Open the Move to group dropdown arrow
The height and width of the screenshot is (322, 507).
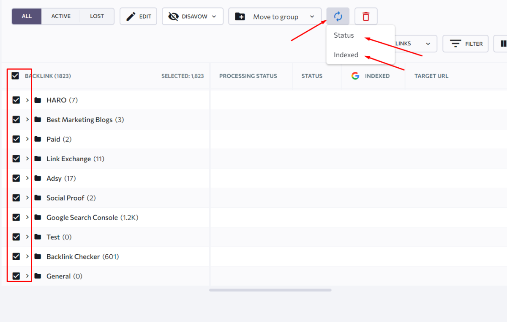click(311, 17)
